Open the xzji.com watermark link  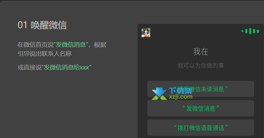(181, 97)
